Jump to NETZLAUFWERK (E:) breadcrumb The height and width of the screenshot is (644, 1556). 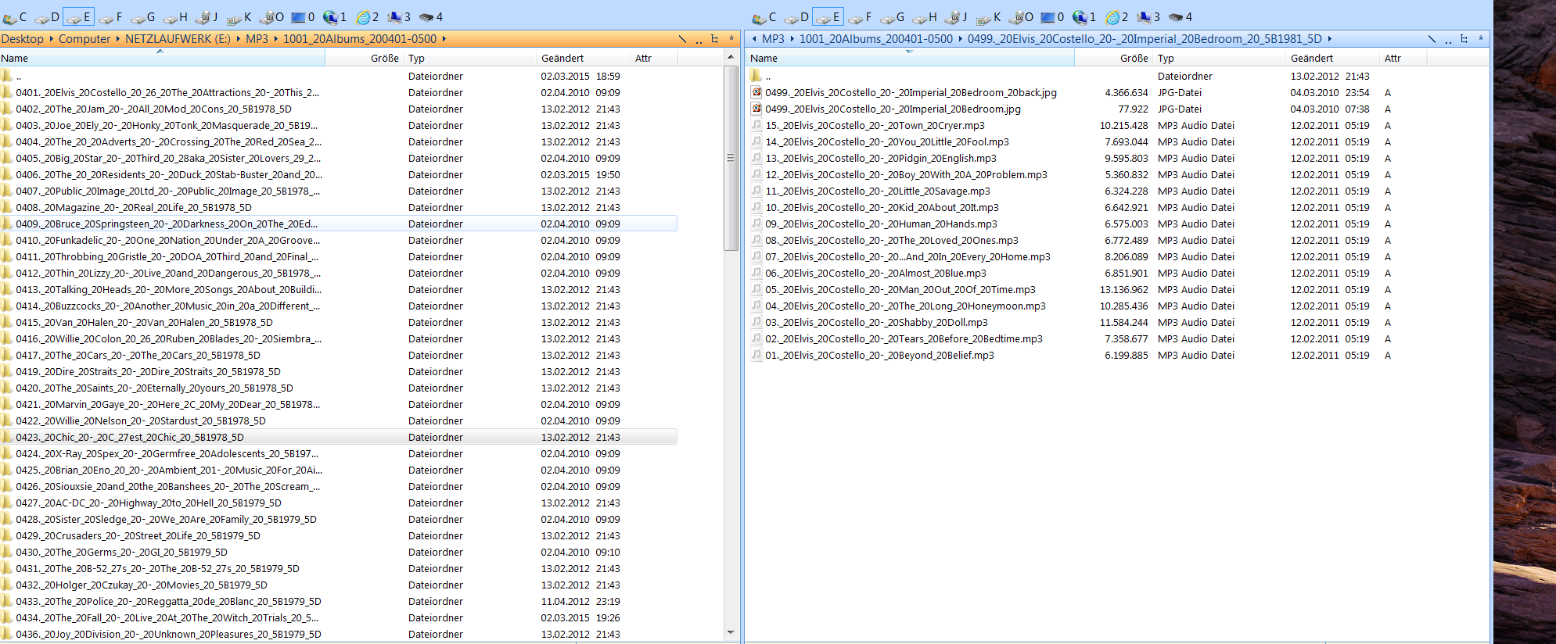[178, 39]
